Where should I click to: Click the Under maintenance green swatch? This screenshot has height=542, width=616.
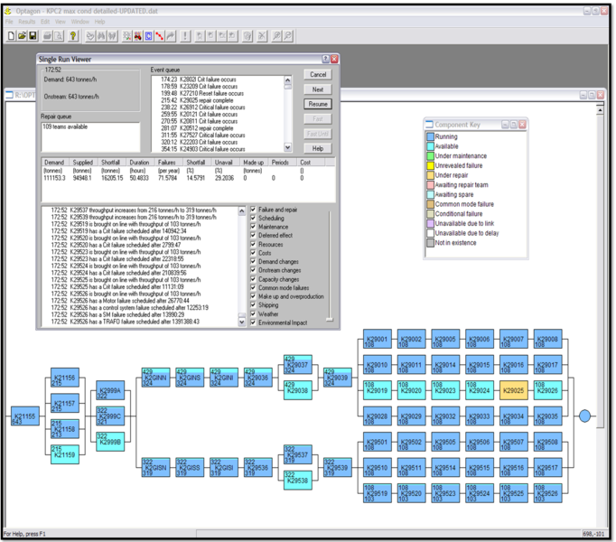430,155
